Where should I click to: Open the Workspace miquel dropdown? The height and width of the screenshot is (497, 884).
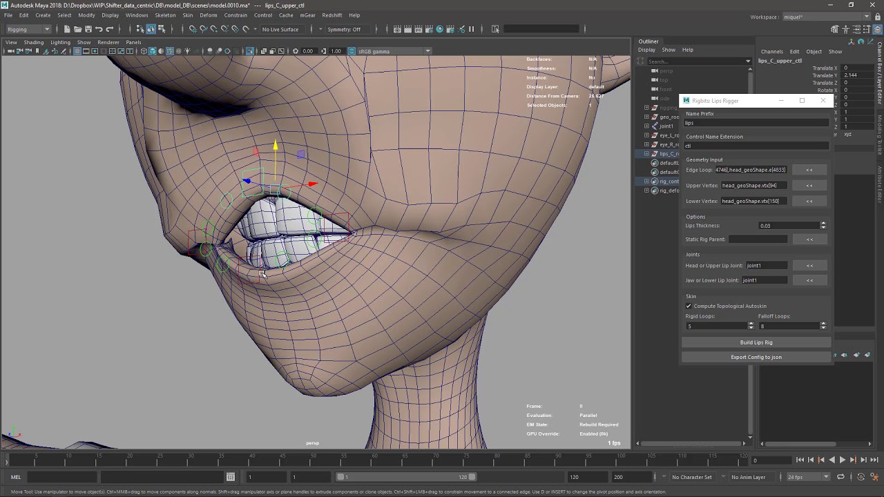(x=826, y=17)
